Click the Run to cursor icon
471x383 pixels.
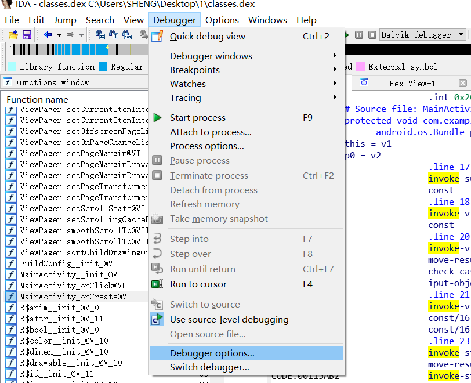coord(157,284)
